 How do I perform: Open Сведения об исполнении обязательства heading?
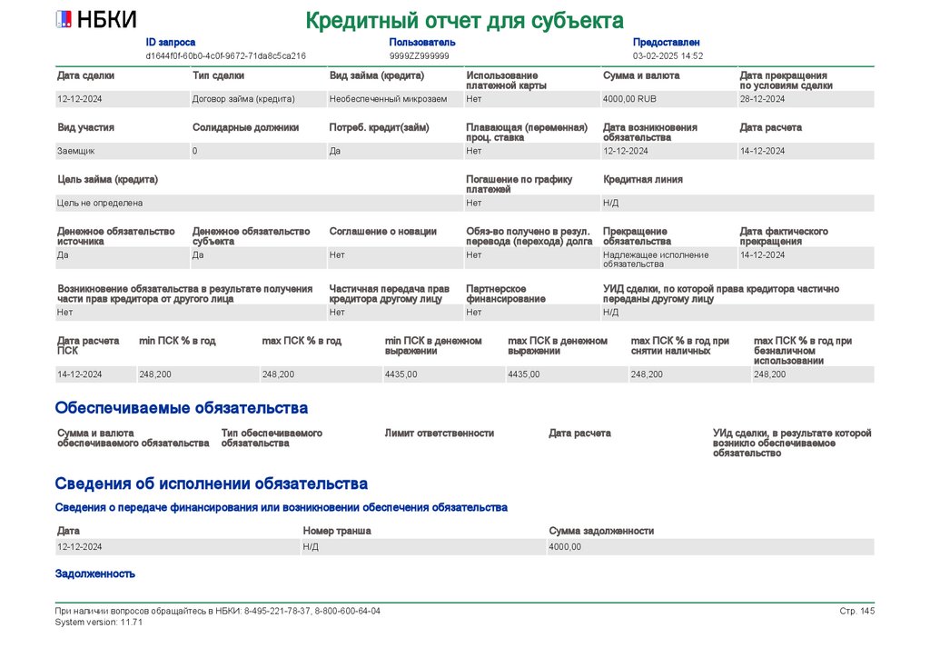(x=211, y=484)
